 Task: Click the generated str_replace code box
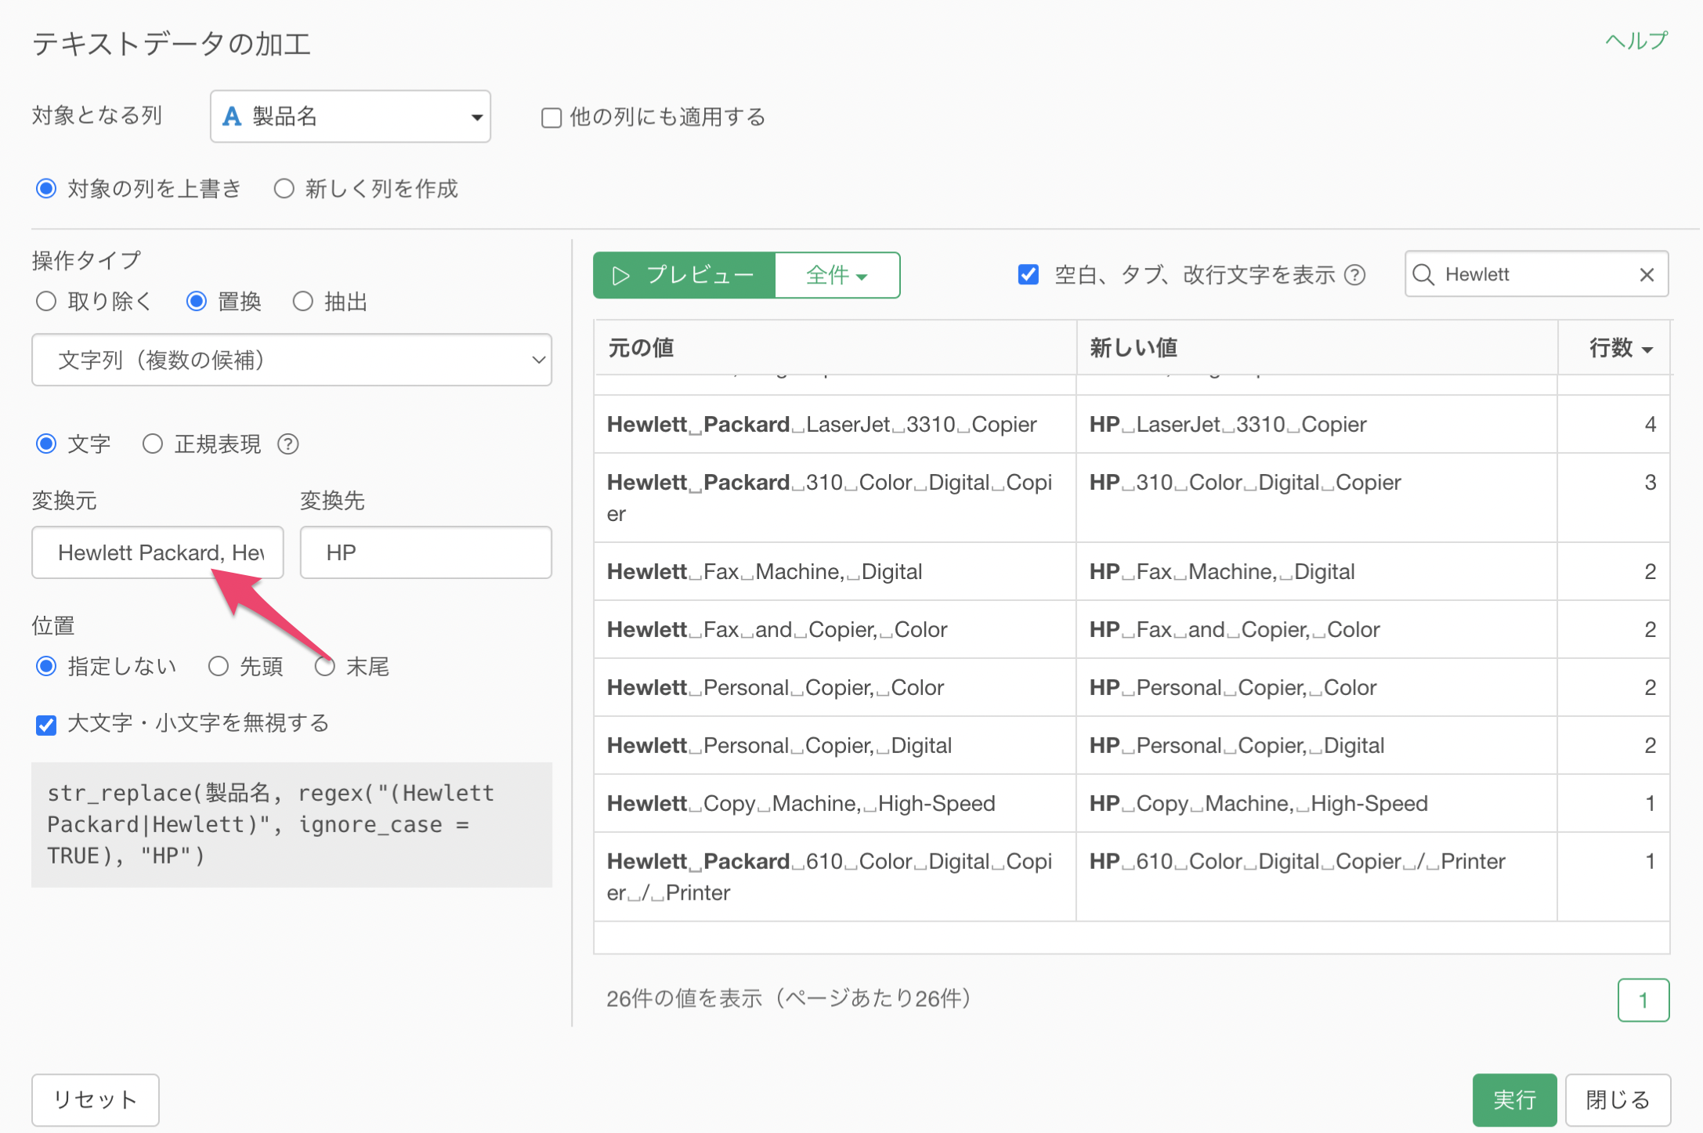click(x=291, y=824)
